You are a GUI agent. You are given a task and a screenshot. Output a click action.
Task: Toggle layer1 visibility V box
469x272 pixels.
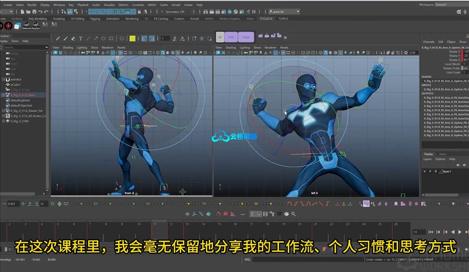pyautogui.click(x=425, y=171)
